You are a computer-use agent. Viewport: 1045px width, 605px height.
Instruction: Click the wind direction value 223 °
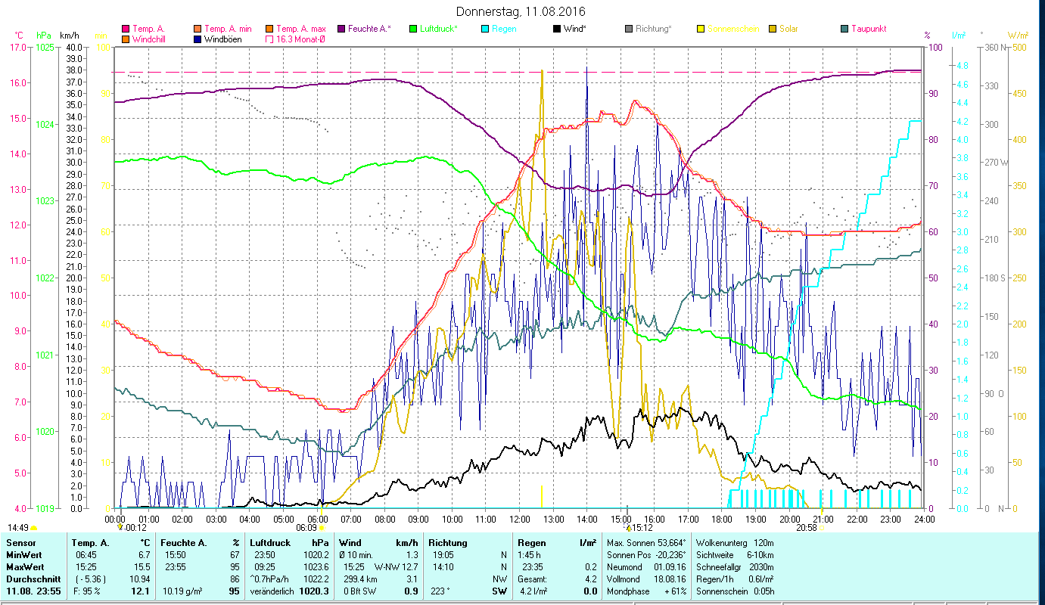(x=439, y=591)
